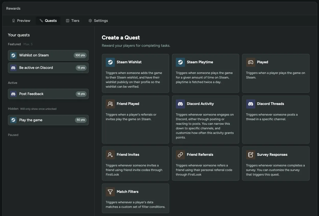This screenshot has height=216, width=319.
Task: Click the Discord icon on Discord Activity card
Action: pos(180,104)
